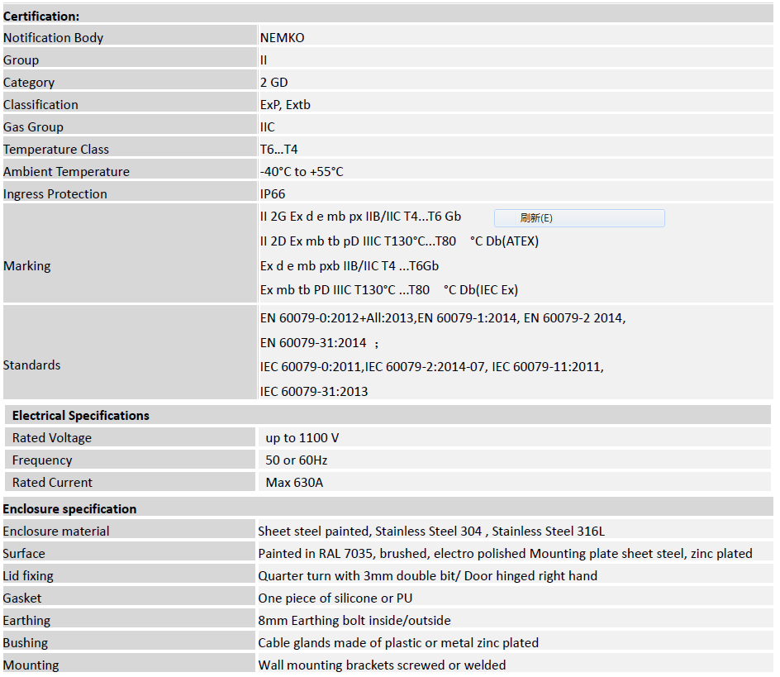This screenshot has width=780, height=677.
Task: Click the One piece of silicone gasket value
Action: [335, 598]
